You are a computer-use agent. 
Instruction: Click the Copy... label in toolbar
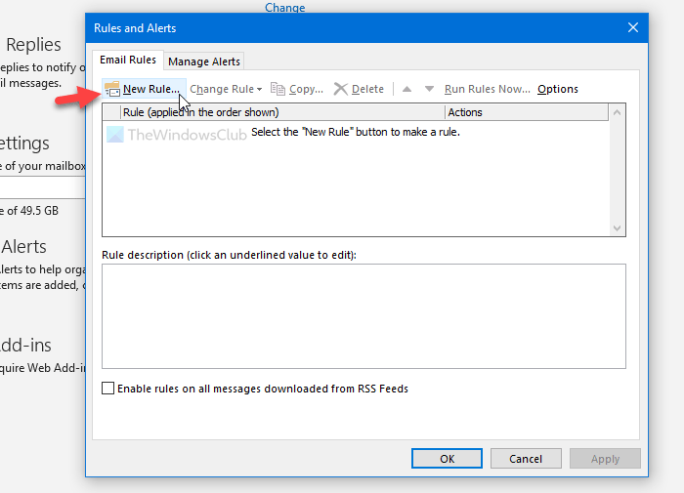click(x=306, y=89)
